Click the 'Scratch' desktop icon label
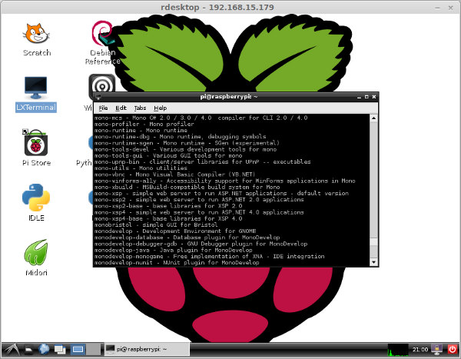 [37, 53]
